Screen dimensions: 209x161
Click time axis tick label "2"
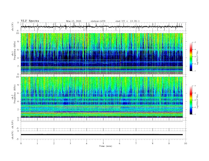pos(54,143)
